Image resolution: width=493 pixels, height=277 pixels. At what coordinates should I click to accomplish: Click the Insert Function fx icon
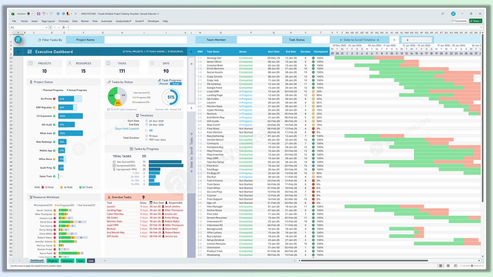[x=64, y=28]
